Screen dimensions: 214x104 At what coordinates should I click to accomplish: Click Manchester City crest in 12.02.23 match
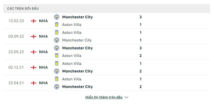(57, 17)
